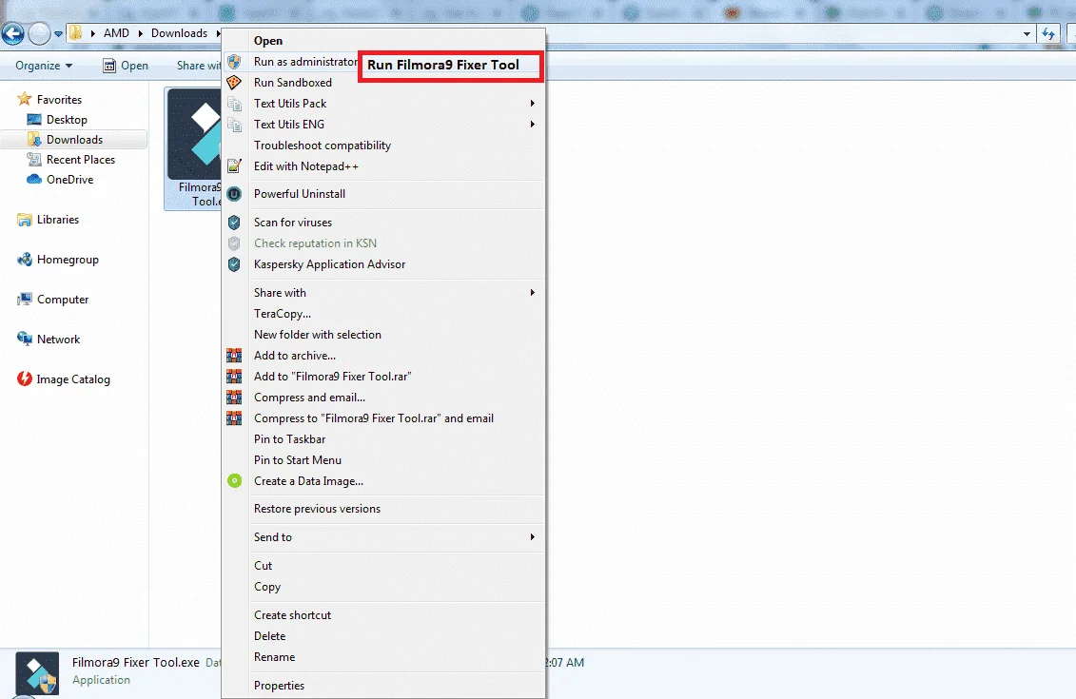Image resolution: width=1076 pixels, height=699 pixels.
Task: Click the Text Utils ENG icon
Action: pos(234,125)
